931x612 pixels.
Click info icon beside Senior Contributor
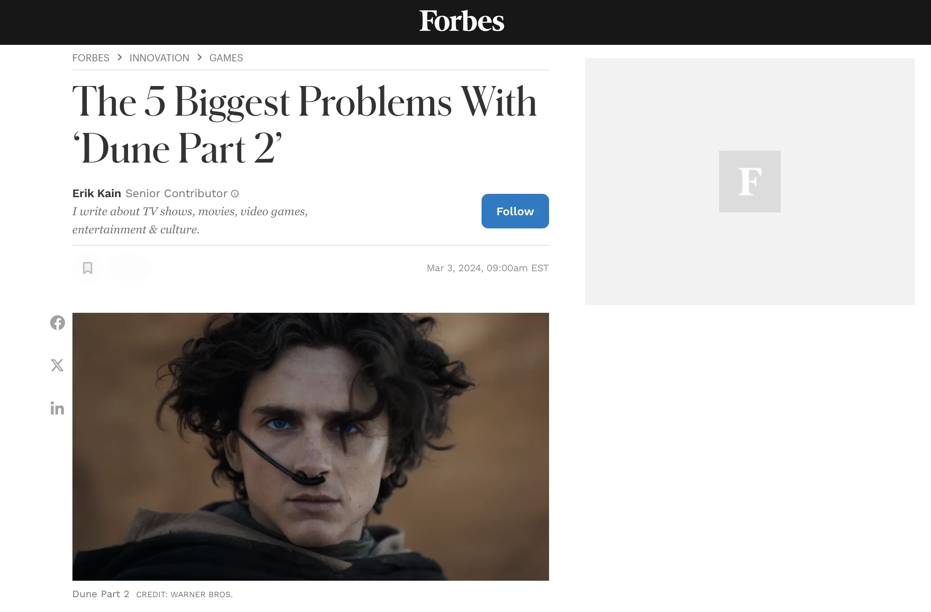pos(235,193)
